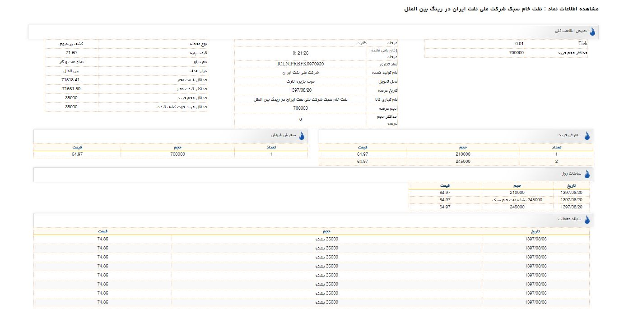Select the سفارش فروش section title
This screenshot has width=624, height=309.
click(x=283, y=135)
